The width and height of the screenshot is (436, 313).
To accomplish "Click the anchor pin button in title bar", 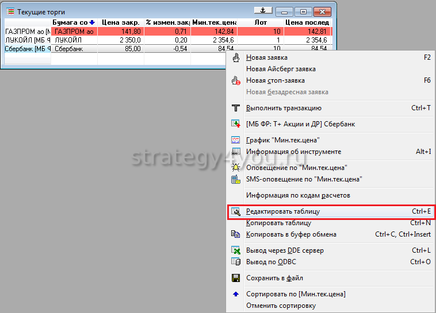I will coord(263,11).
